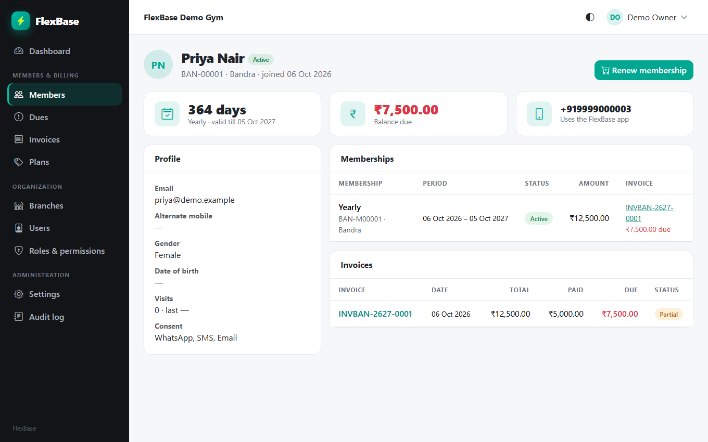Open the Demo Owner user menu
The width and height of the screenshot is (708, 442).
tap(647, 17)
